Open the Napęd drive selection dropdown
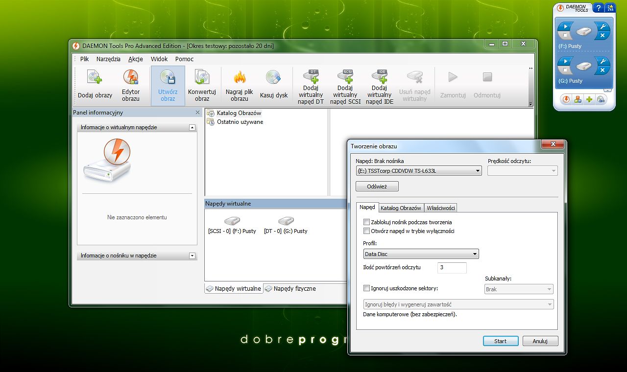Image resolution: width=627 pixels, height=372 pixels. 418,171
